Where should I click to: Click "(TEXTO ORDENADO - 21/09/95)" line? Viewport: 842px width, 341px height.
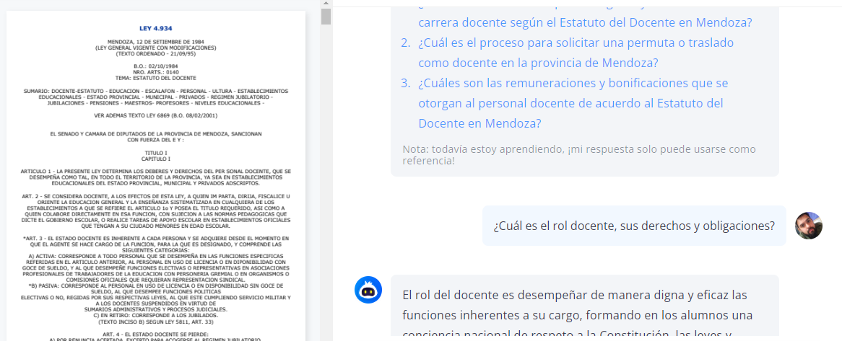156,53
